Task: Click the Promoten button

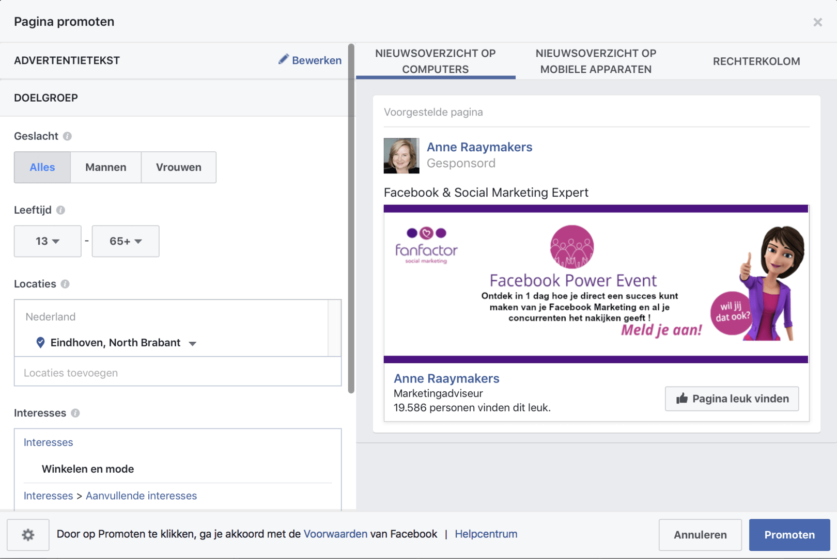Action: coord(789,535)
